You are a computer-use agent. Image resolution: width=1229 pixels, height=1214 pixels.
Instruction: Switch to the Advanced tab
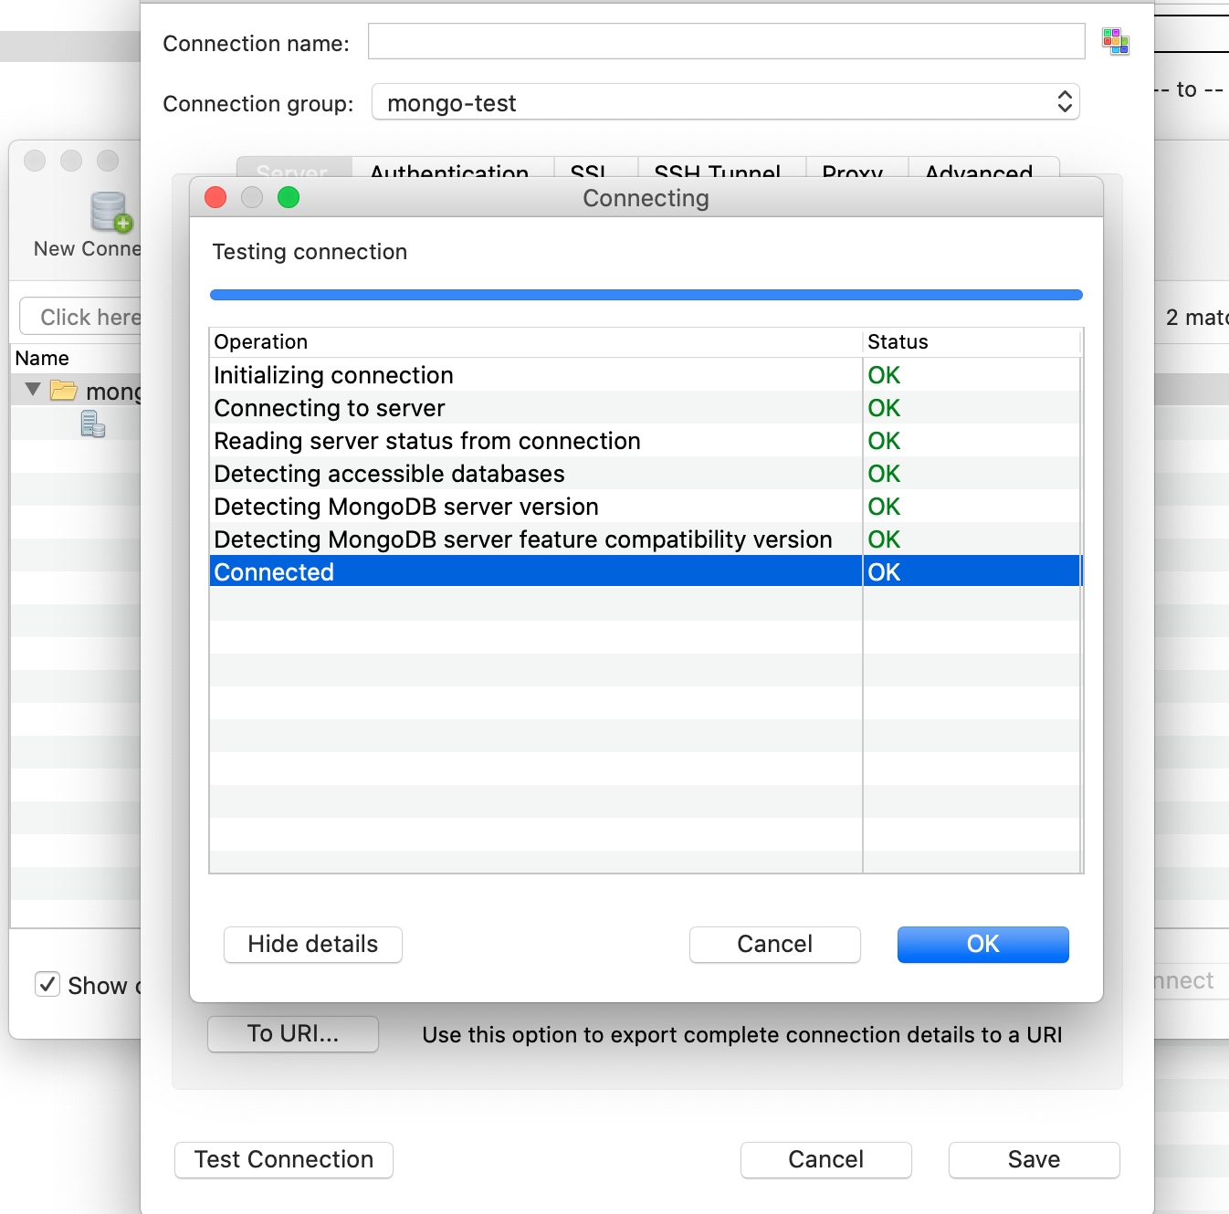[978, 173]
